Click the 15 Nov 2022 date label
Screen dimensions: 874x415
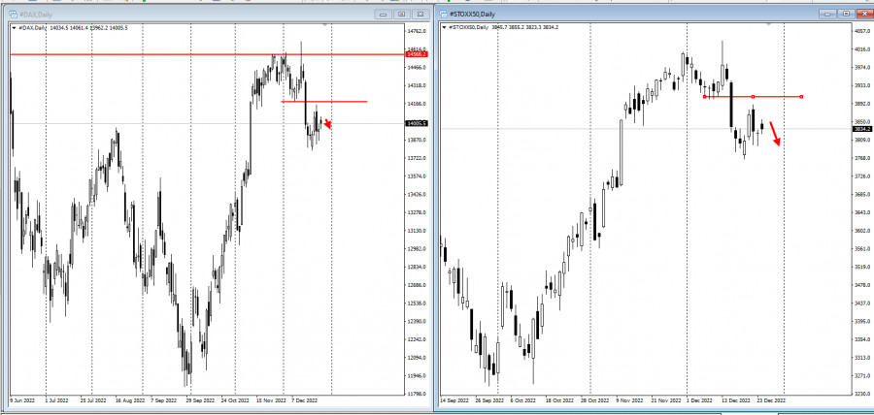click(x=270, y=400)
